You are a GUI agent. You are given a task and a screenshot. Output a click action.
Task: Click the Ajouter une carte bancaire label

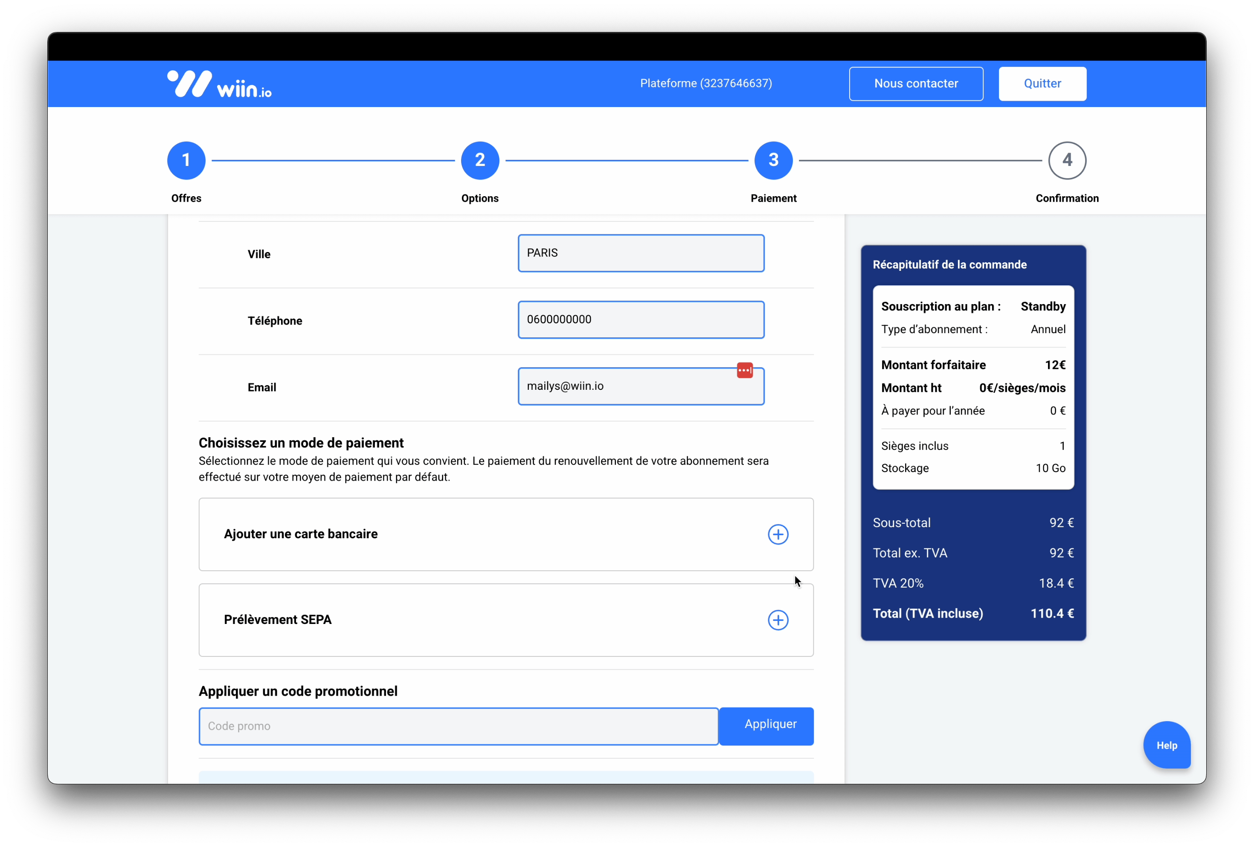(301, 534)
